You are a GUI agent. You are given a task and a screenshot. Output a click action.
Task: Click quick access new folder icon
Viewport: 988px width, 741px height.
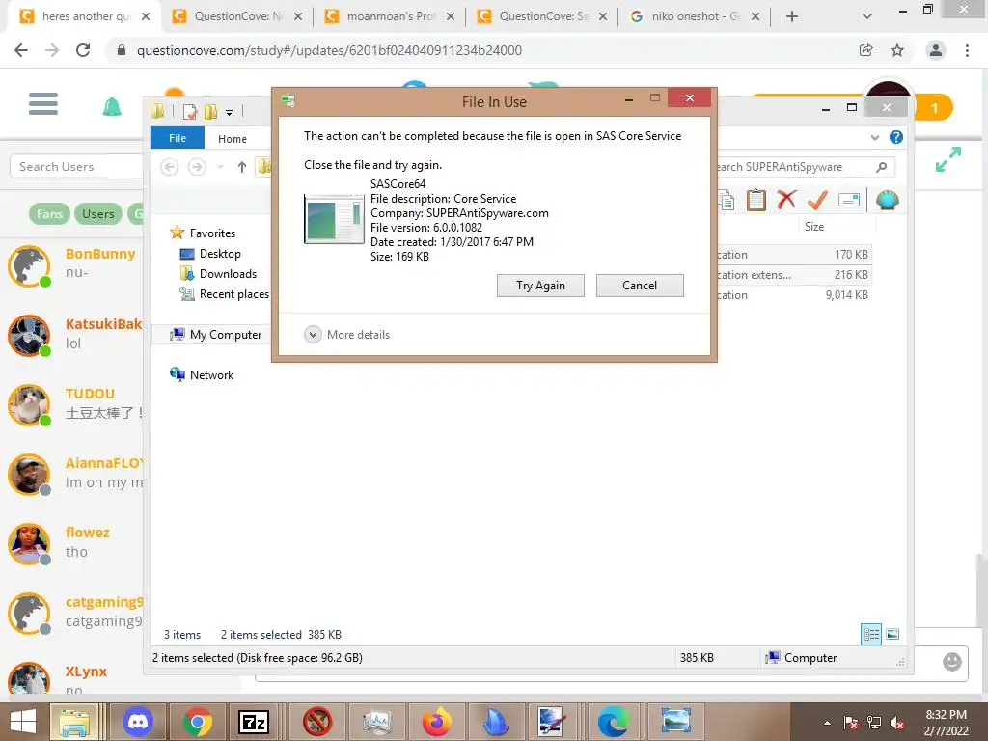pyautogui.click(x=211, y=112)
